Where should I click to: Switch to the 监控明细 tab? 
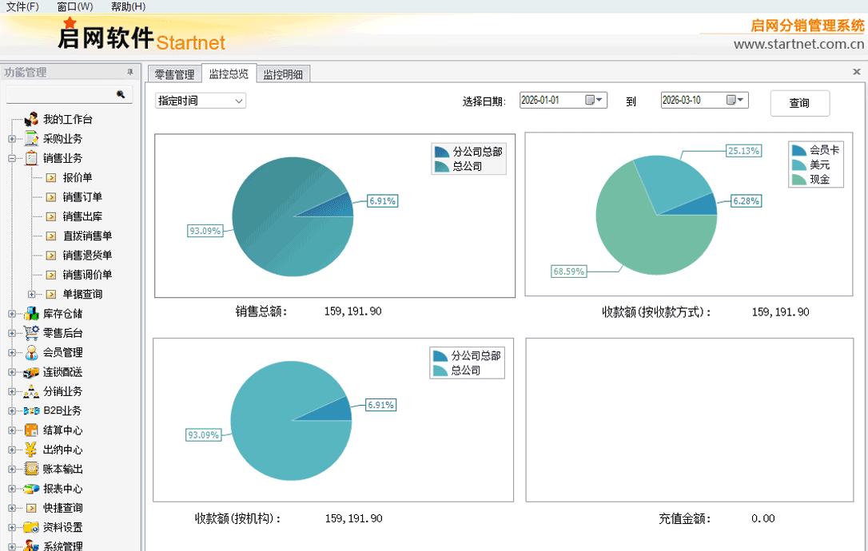[x=283, y=74]
